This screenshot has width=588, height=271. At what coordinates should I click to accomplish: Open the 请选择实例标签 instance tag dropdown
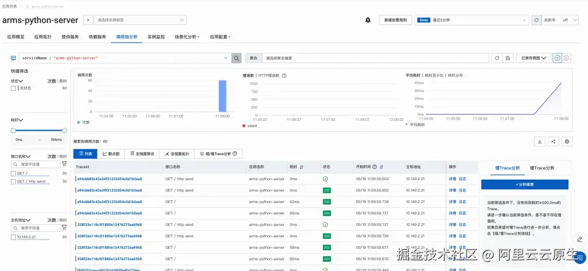coord(140,20)
